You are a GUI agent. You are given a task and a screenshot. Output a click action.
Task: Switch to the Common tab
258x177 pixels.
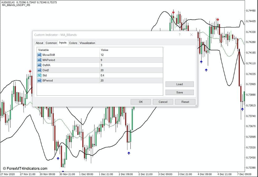click(51, 43)
